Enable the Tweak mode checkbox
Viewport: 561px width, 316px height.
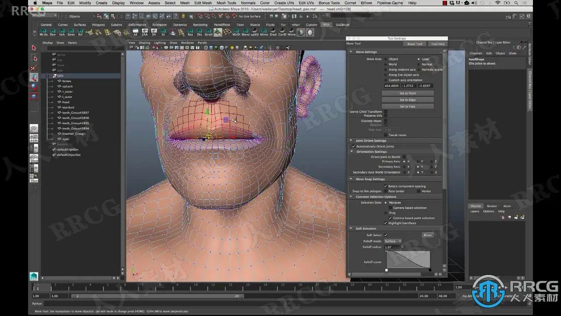pyautogui.click(x=386, y=135)
